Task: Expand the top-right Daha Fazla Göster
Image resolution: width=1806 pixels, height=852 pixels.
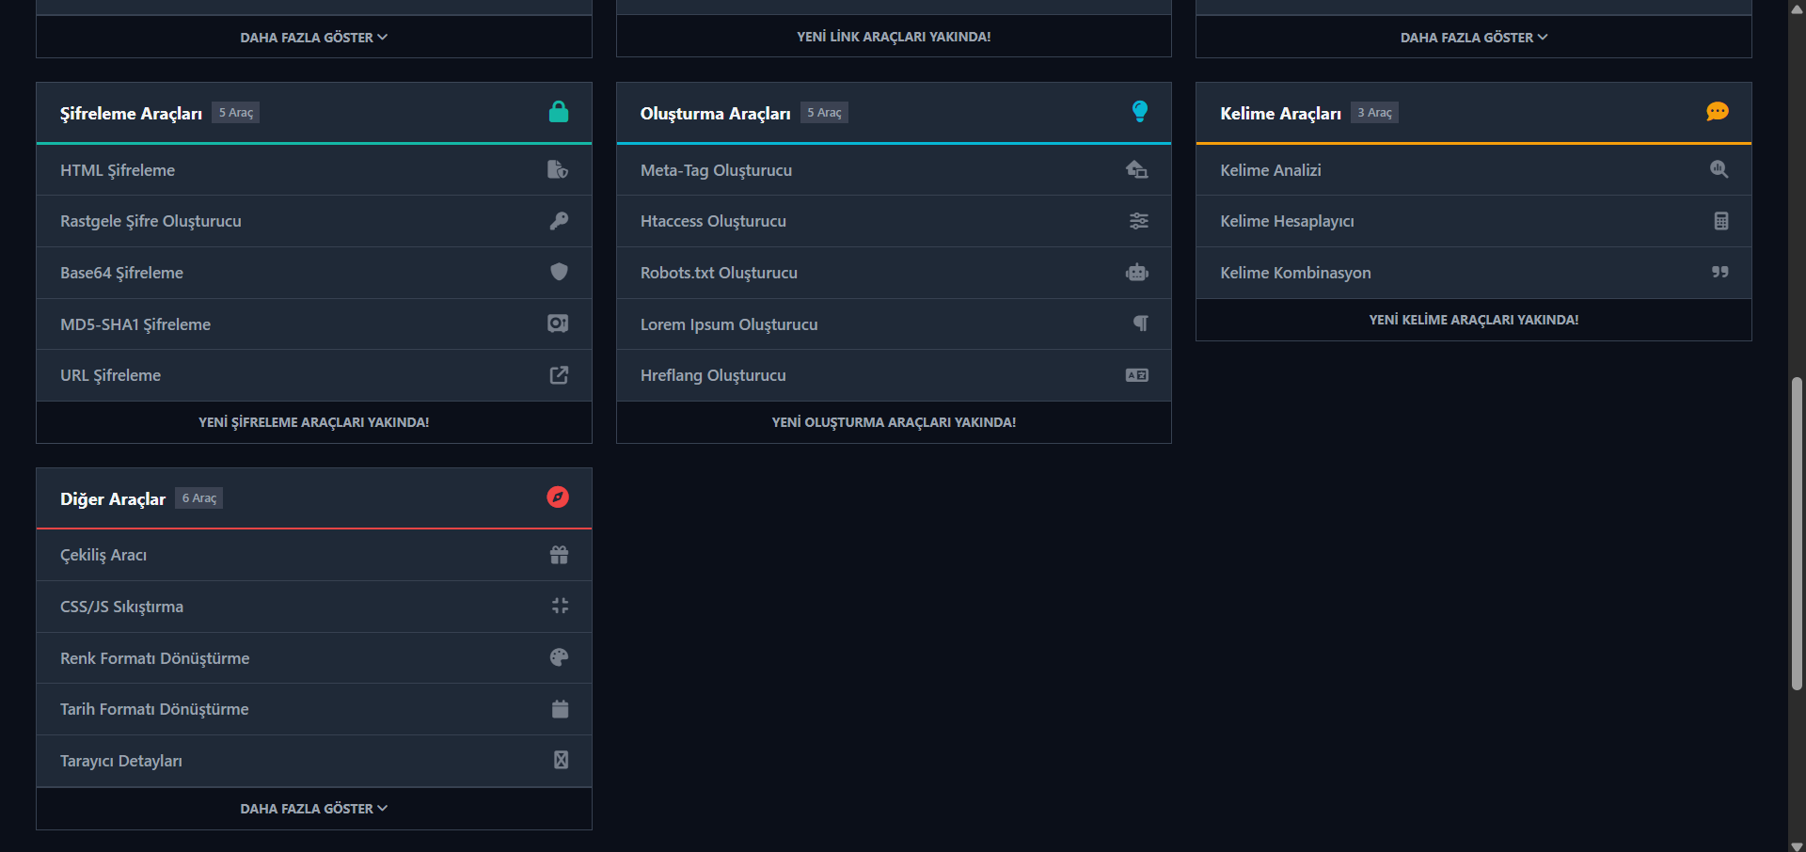Action: [1474, 38]
